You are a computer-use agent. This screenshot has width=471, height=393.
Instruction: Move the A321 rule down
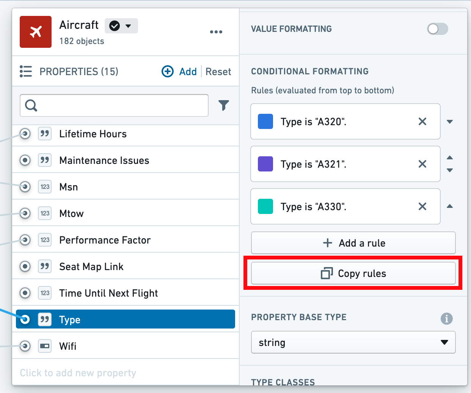(x=450, y=170)
